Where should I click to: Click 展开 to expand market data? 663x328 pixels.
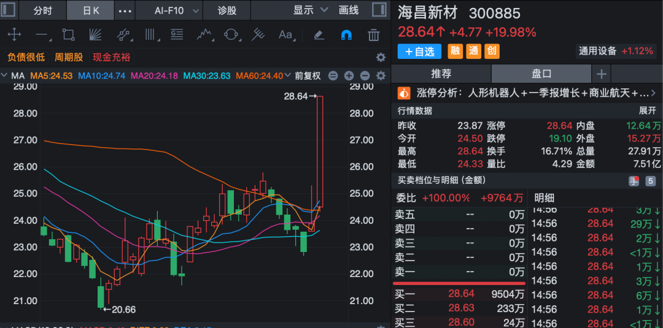click(648, 110)
